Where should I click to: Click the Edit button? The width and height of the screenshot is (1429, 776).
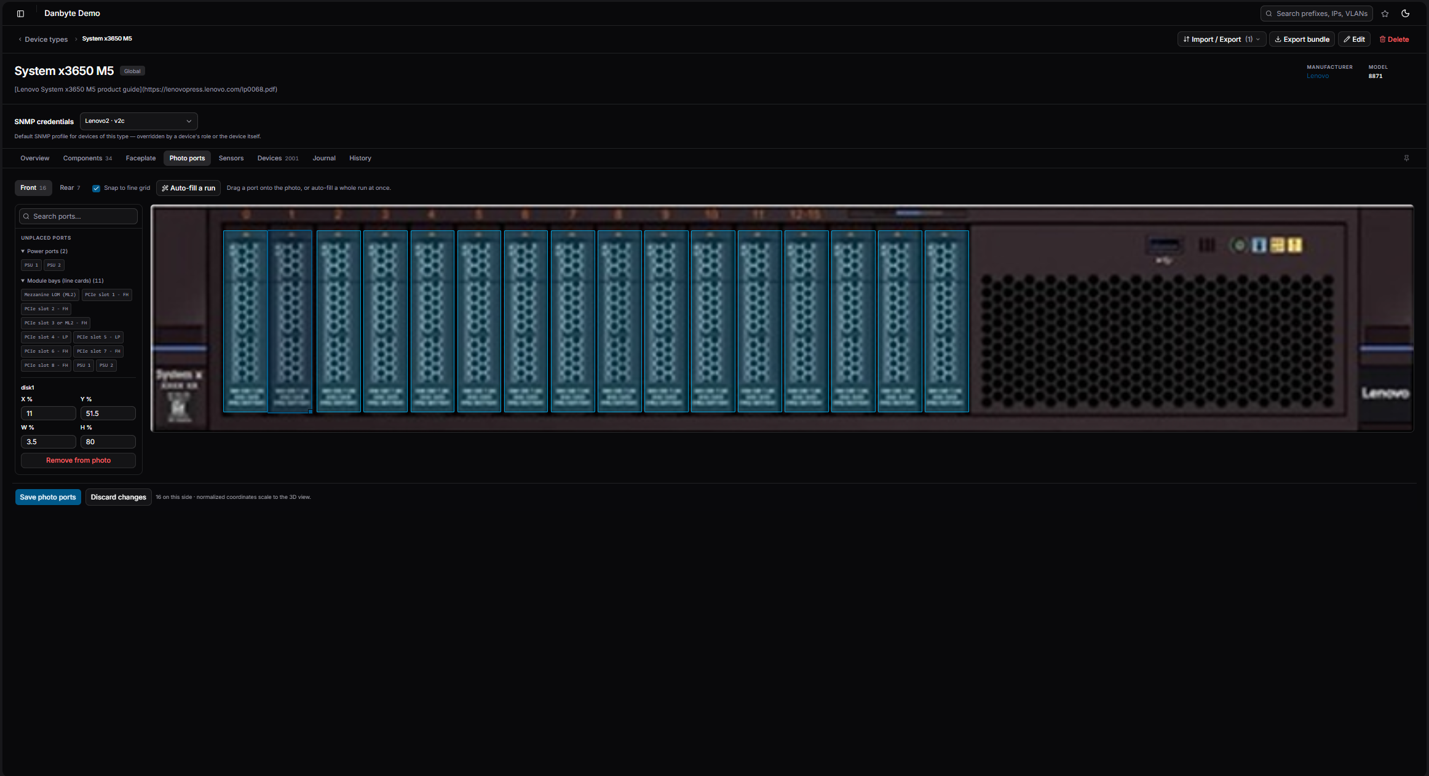tap(1354, 39)
